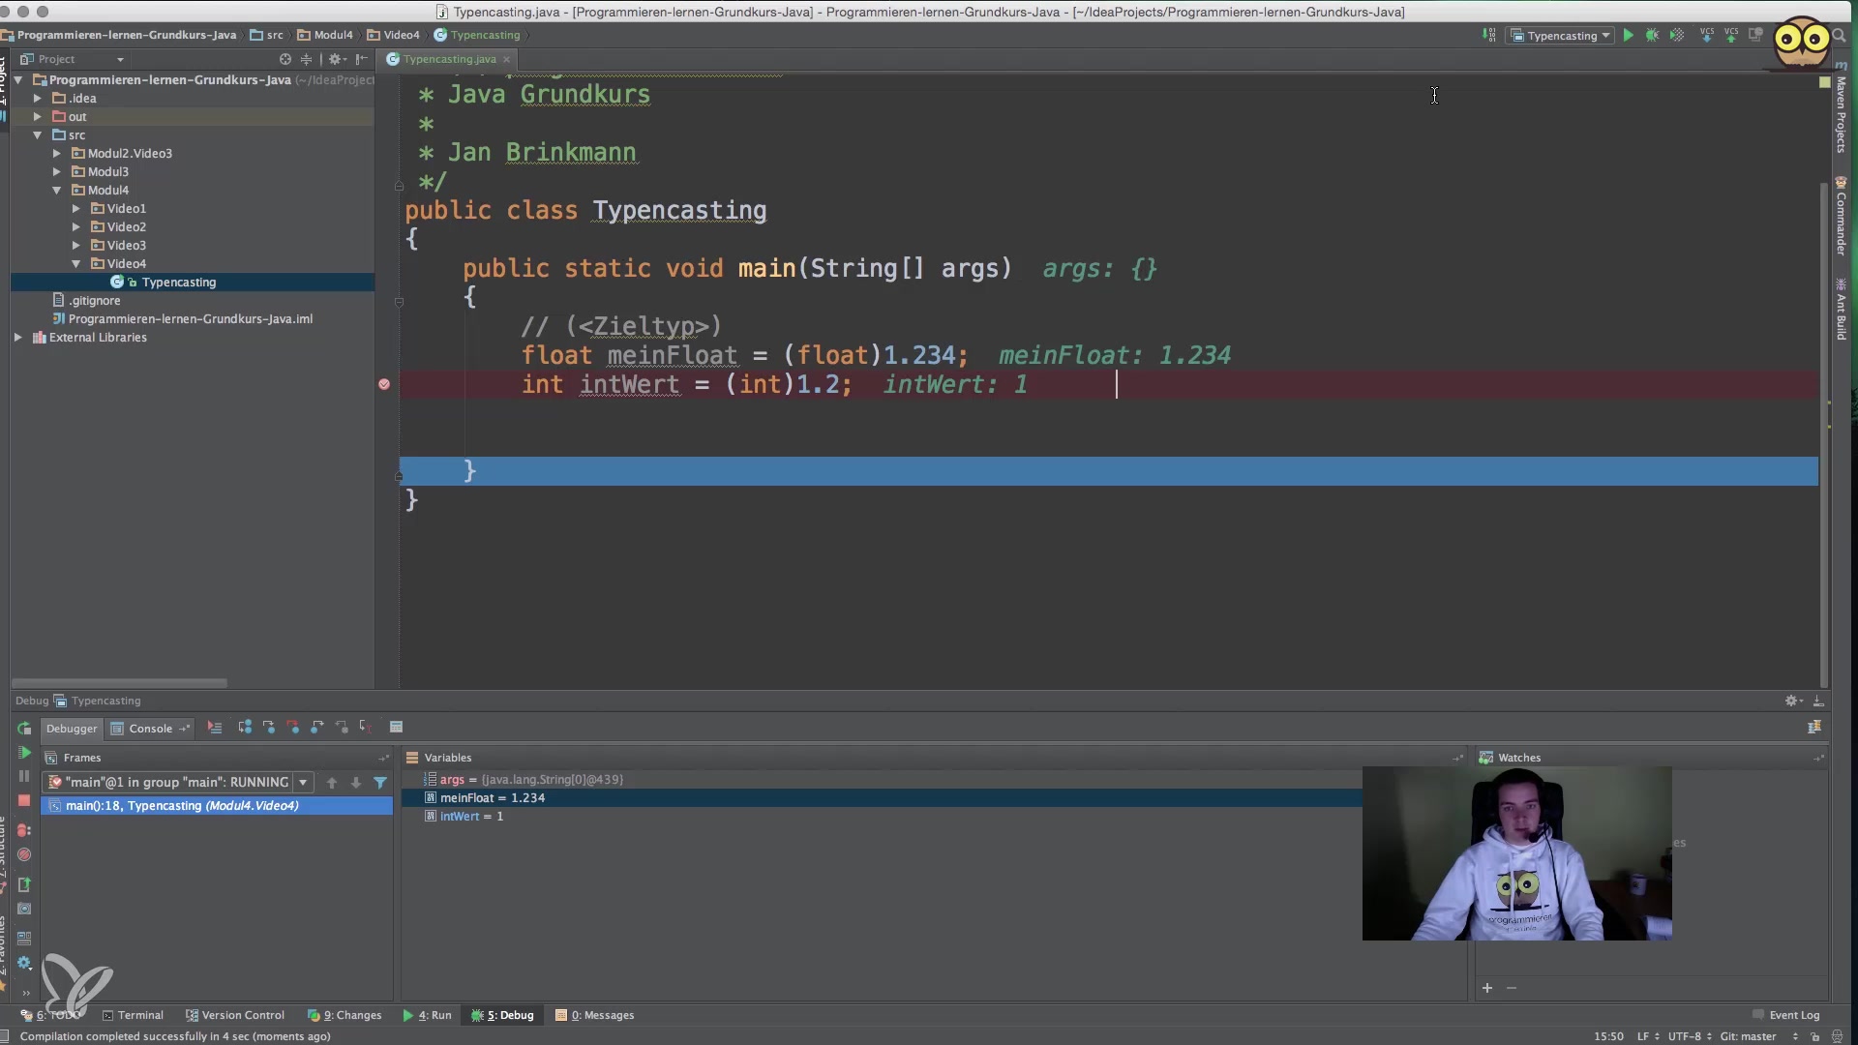Select the .gitignore file in project tree

point(94,301)
